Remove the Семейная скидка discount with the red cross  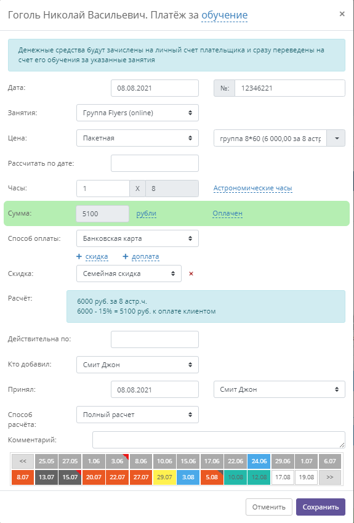pyautogui.click(x=191, y=274)
